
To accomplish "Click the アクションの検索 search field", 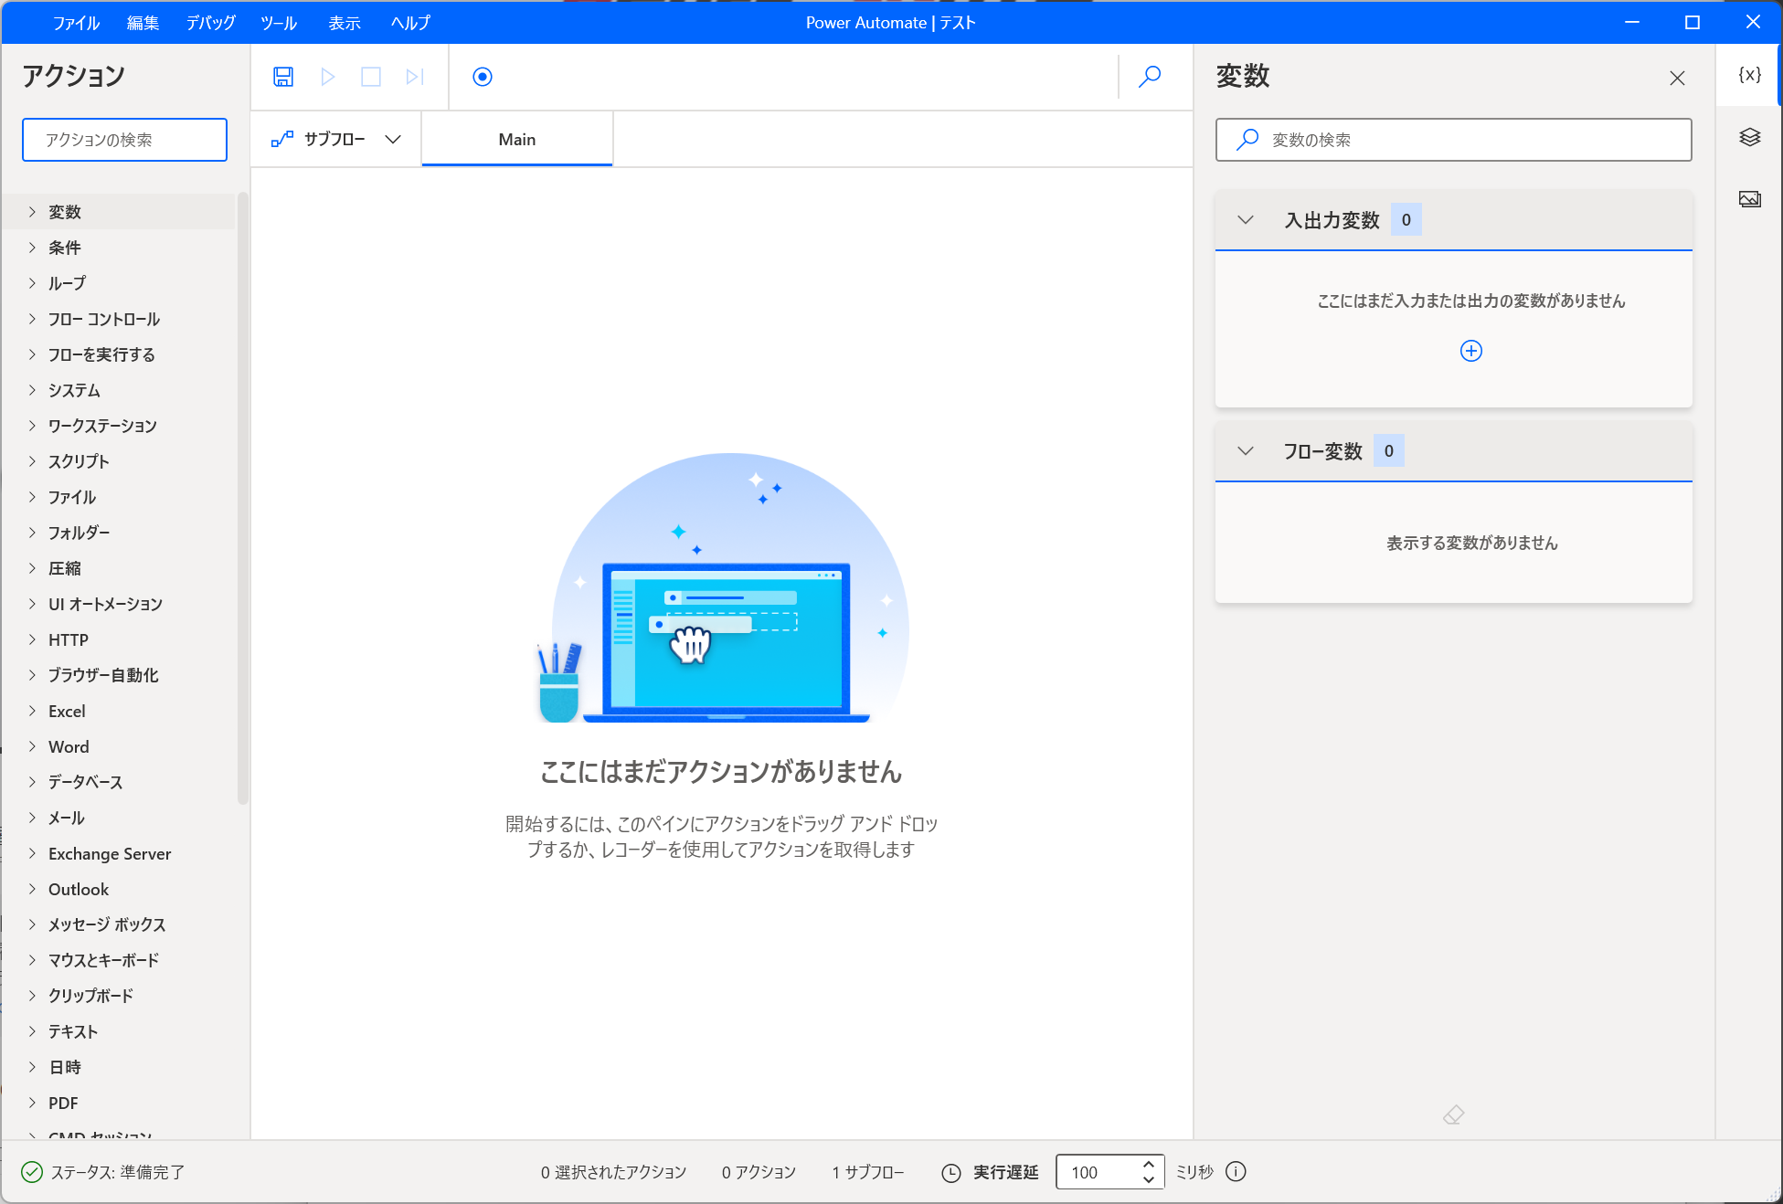I will (125, 140).
